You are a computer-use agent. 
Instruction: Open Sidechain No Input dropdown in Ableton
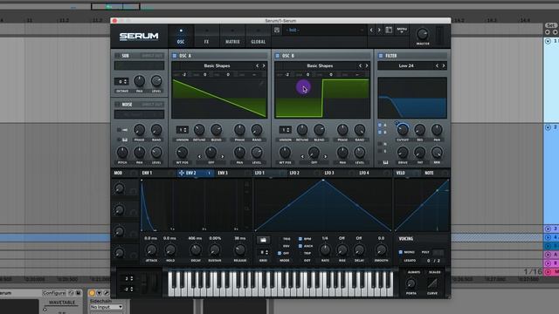point(107,307)
